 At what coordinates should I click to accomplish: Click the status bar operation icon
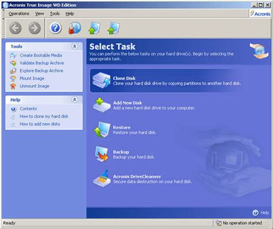click(218, 223)
